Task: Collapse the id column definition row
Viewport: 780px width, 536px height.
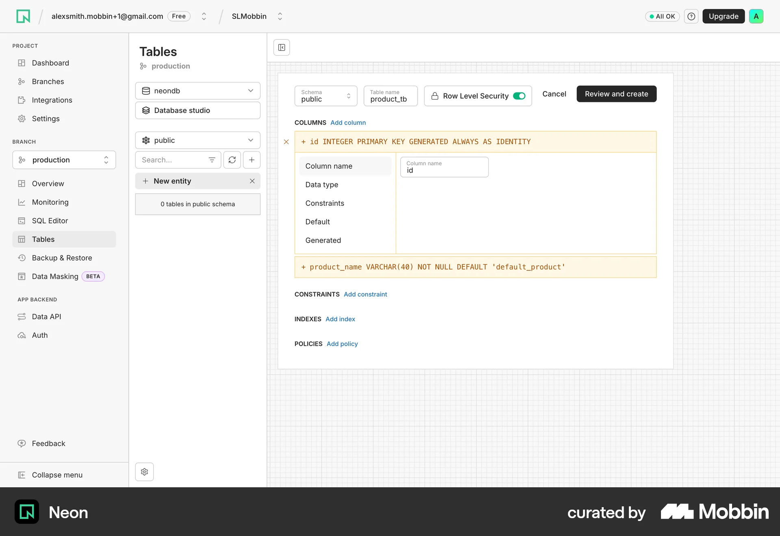Action: [x=475, y=142]
